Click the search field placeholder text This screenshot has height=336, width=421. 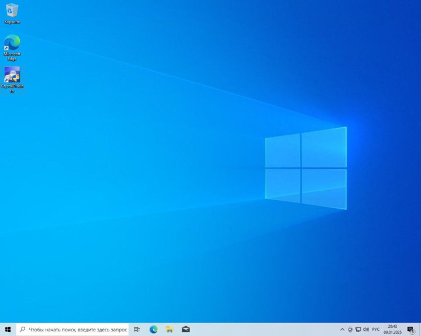[77, 330]
